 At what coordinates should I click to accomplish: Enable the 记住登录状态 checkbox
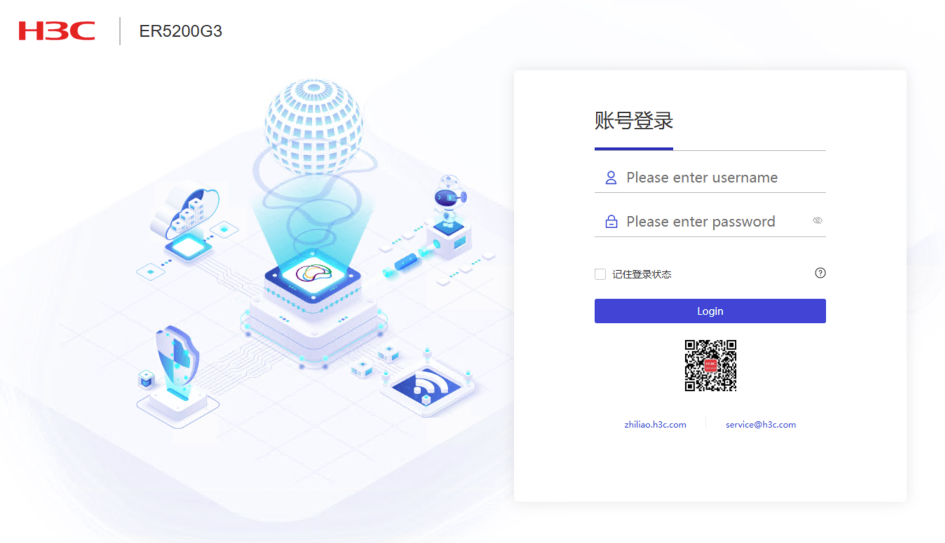(600, 274)
